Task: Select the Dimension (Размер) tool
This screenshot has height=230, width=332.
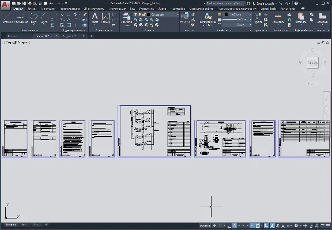Action: point(105,18)
